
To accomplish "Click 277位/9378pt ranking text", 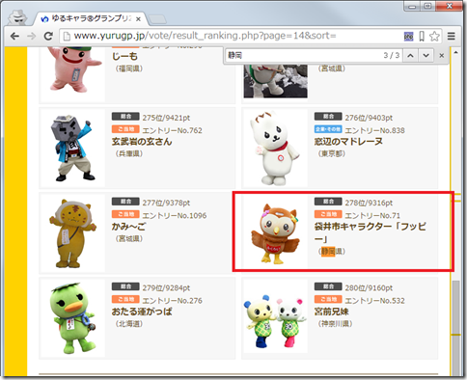I will tap(166, 203).
